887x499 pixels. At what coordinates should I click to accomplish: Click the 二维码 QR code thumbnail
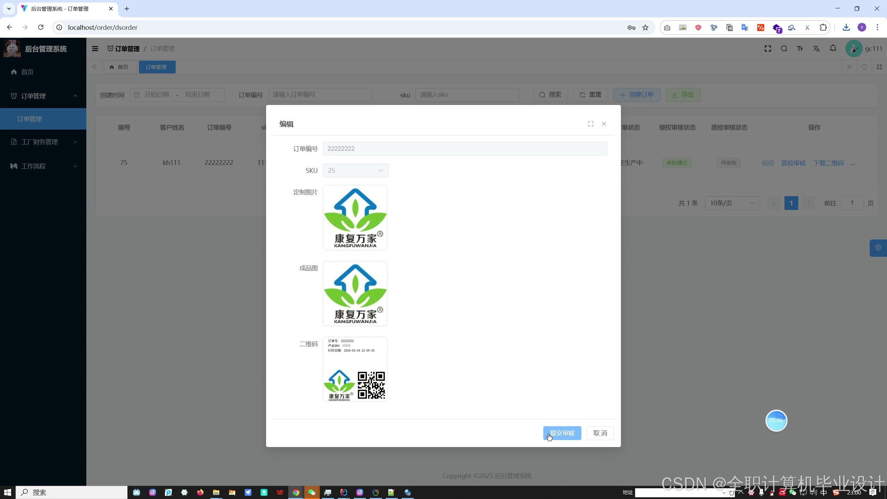pos(355,369)
